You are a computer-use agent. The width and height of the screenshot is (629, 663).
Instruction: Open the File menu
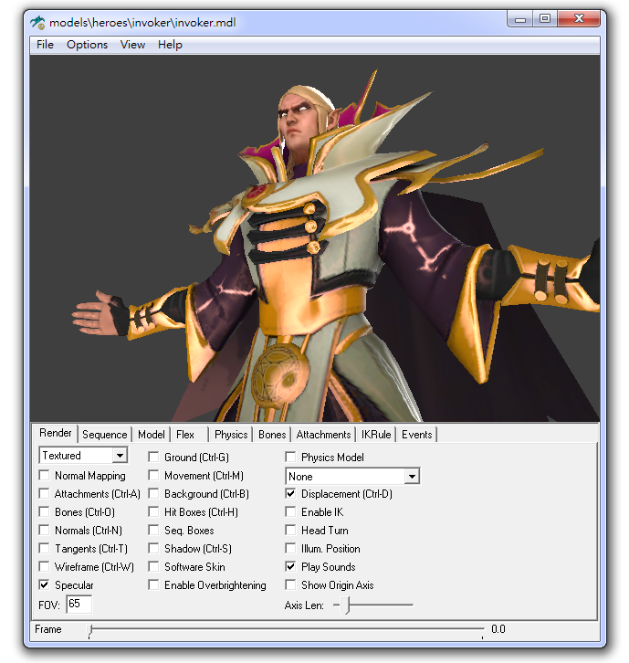pos(45,45)
